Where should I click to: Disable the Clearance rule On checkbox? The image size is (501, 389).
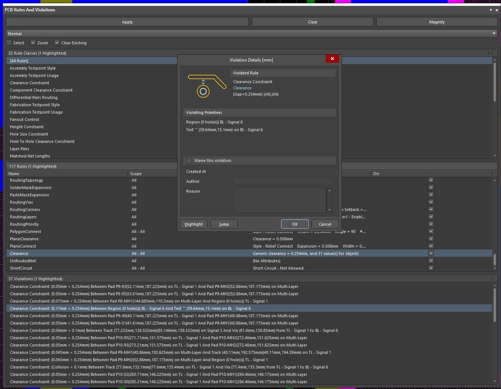coord(431,253)
